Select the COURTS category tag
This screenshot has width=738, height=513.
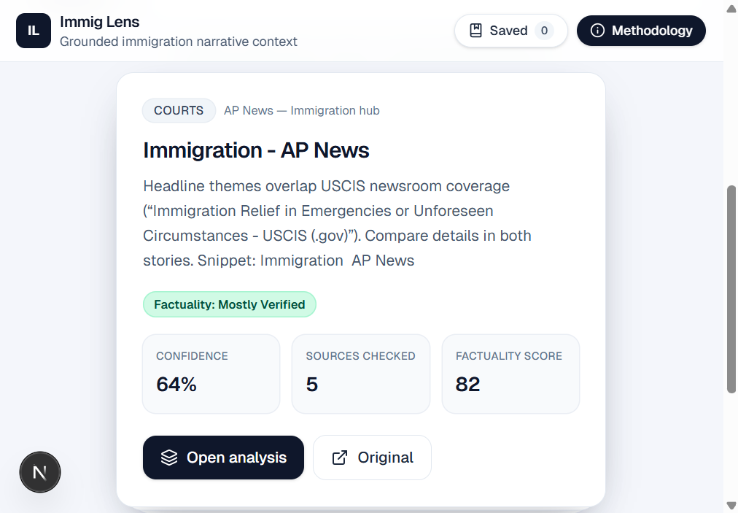179,111
